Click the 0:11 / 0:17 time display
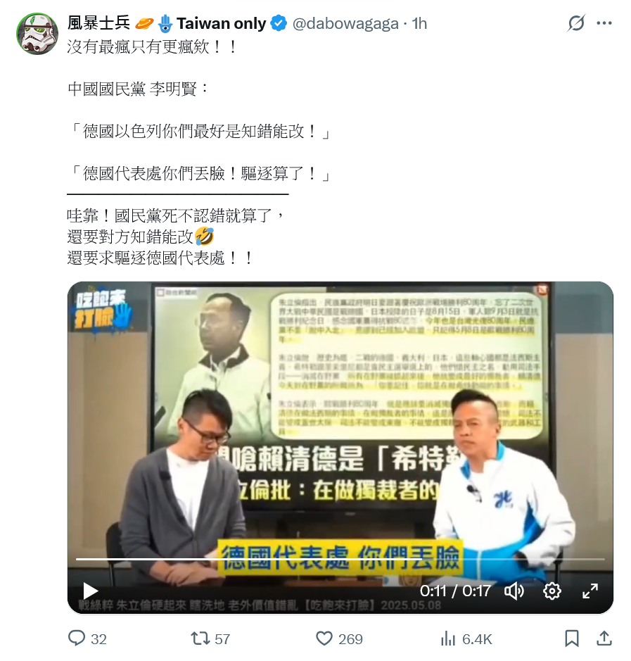The height and width of the screenshot is (661, 631). [455, 591]
